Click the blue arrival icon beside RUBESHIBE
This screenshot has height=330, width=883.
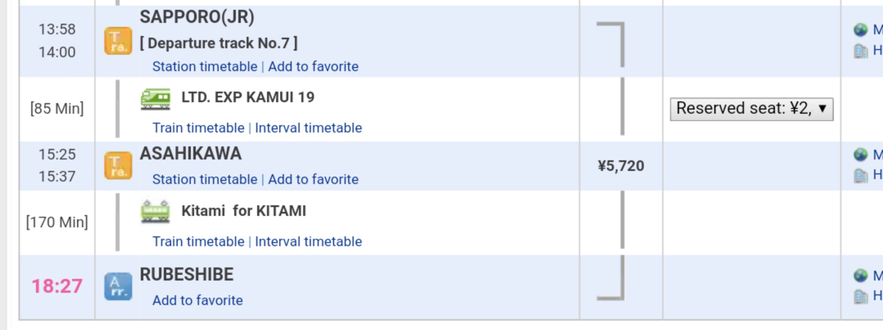118,287
